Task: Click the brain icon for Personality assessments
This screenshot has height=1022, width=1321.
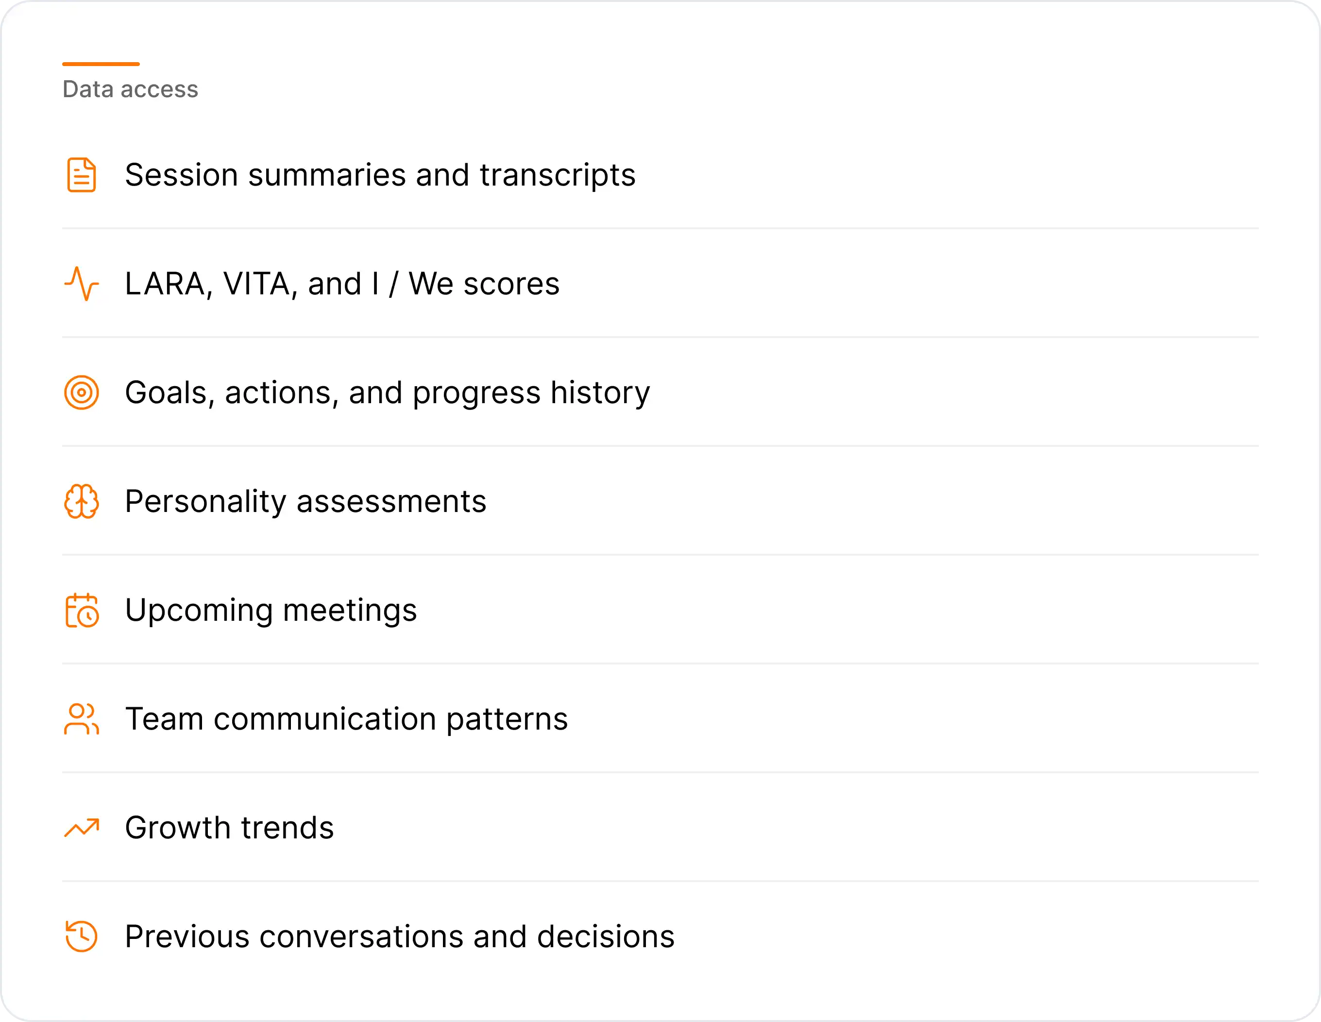Action: (81, 502)
